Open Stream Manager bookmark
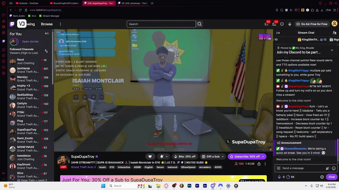339x190 pixels. (x=49, y=16)
